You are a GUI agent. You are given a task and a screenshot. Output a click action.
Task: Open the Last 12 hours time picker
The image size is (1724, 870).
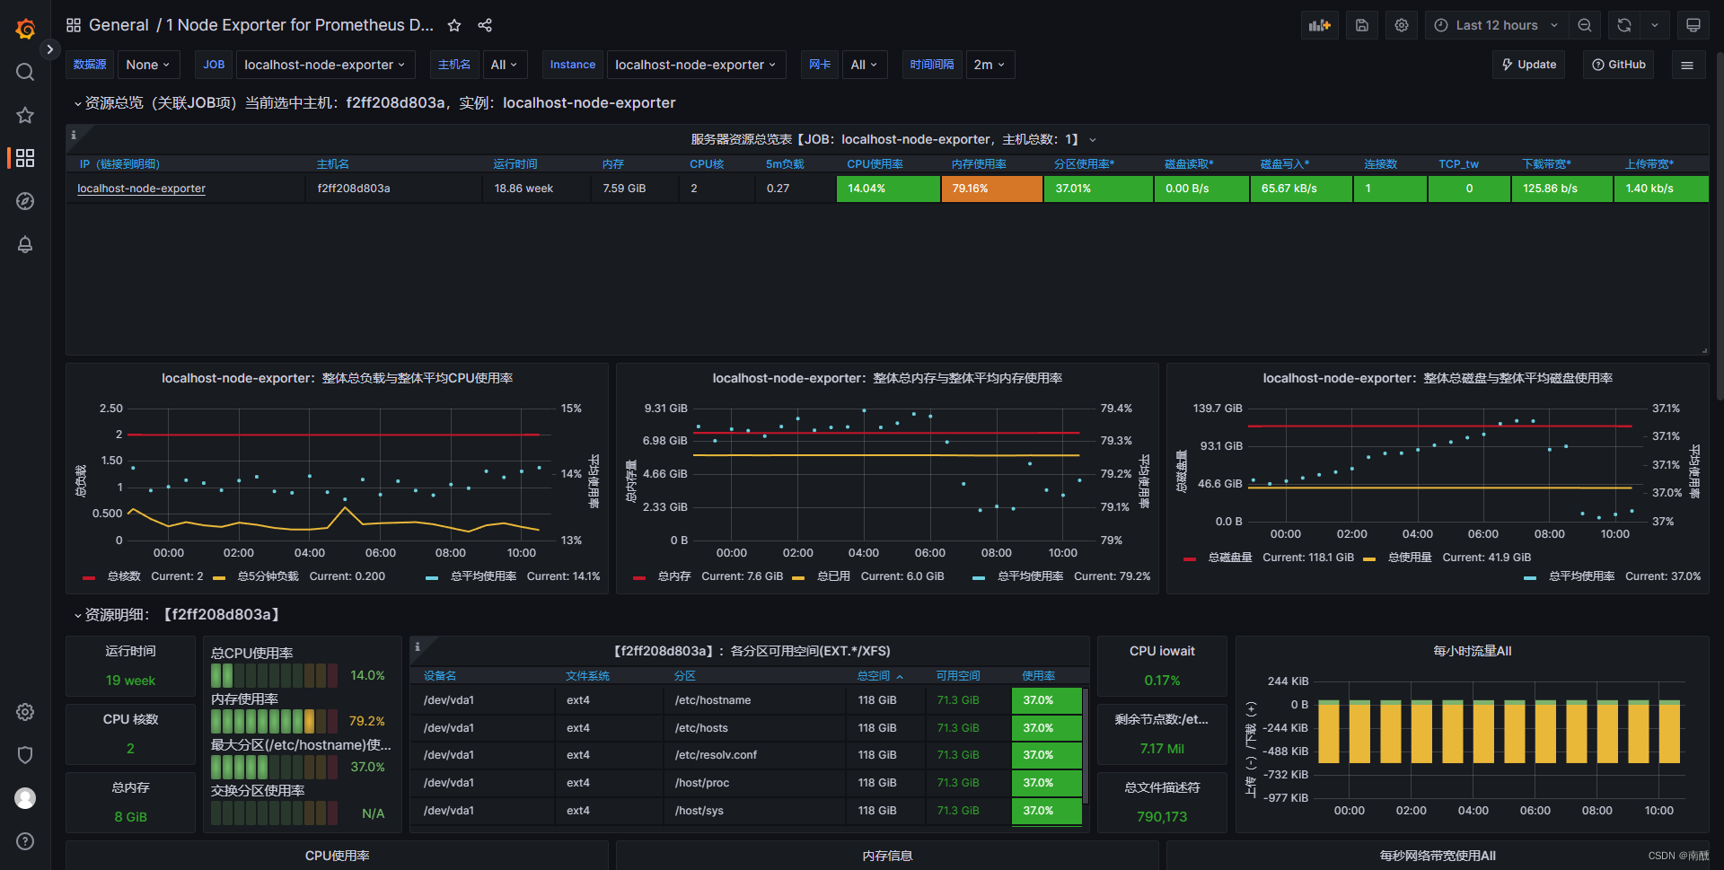pyautogui.click(x=1495, y=24)
